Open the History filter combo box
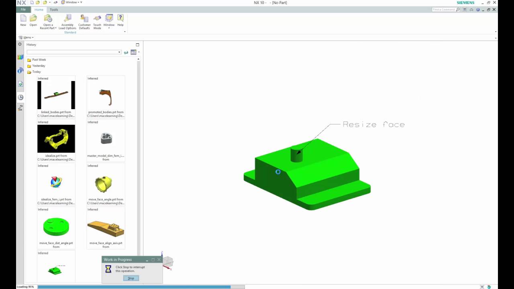 74,52
